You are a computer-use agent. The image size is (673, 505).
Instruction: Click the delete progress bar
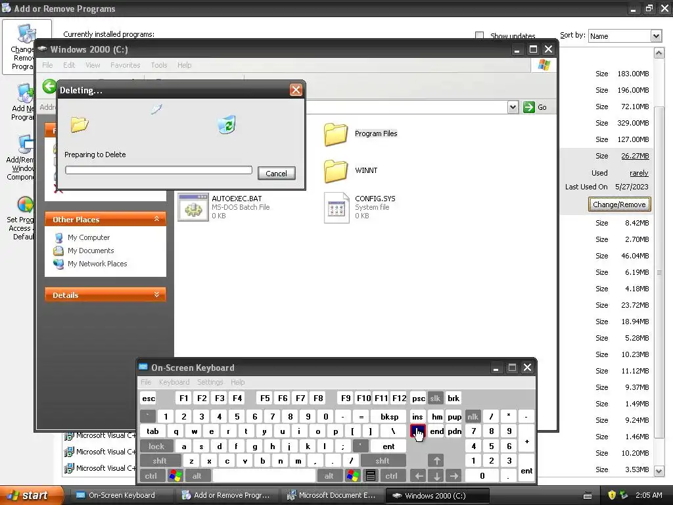tap(158, 170)
